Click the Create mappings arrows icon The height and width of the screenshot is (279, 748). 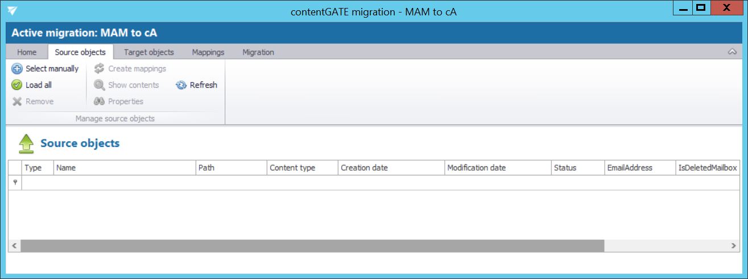click(100, 69)
